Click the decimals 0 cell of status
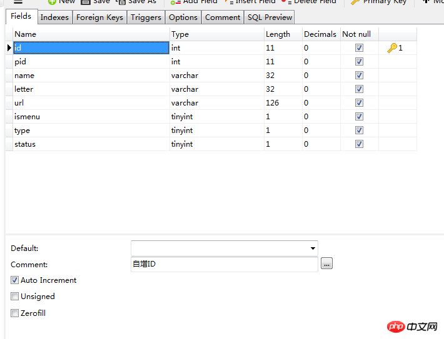This screenshot has width=444, height=339. pyautogui.click(x=321, y=144)
